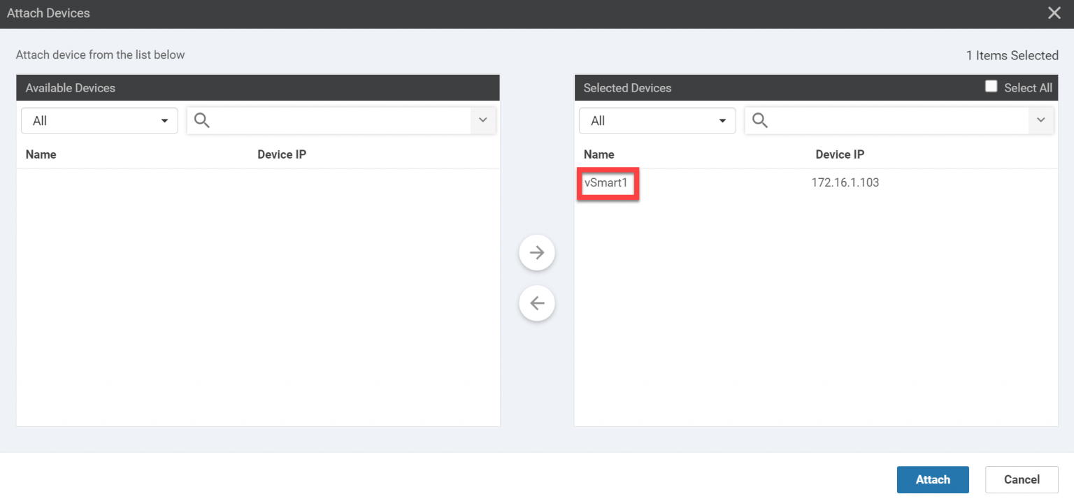Click the Selected Devices panel header
The image size is (1074, 501).
pos(626,87)
